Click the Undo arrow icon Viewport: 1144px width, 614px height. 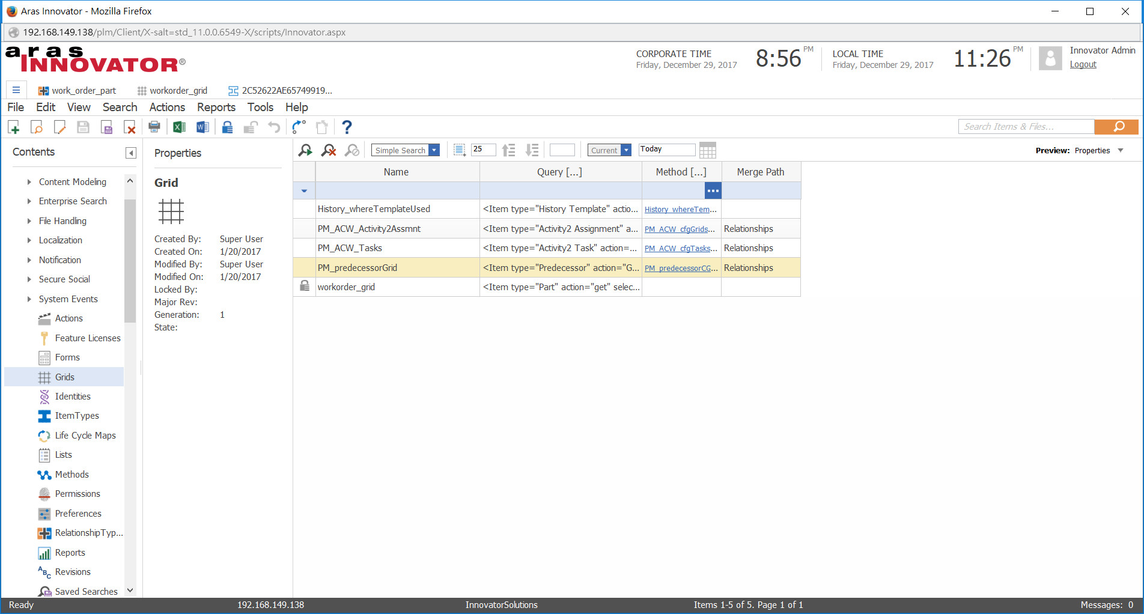click(x=274, y=127)
